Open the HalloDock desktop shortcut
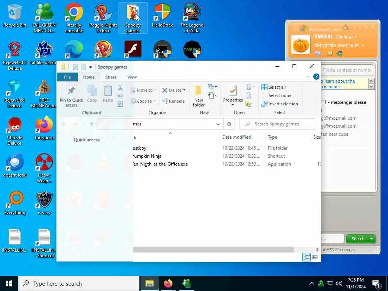Viewport: 388px width, 291px height. tap(162, 16)
